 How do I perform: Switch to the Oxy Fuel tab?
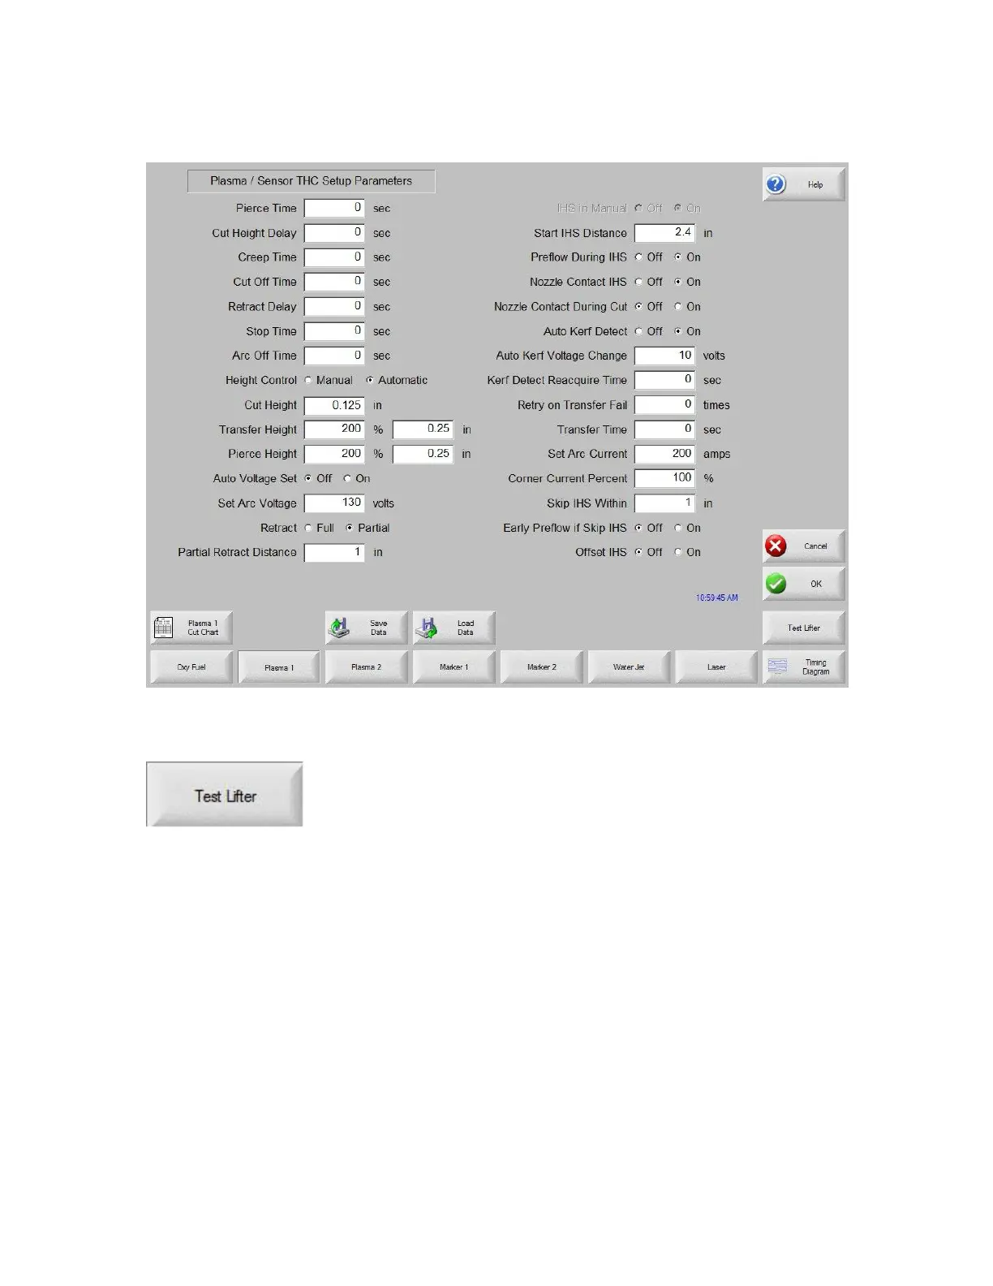click(191, 667)
